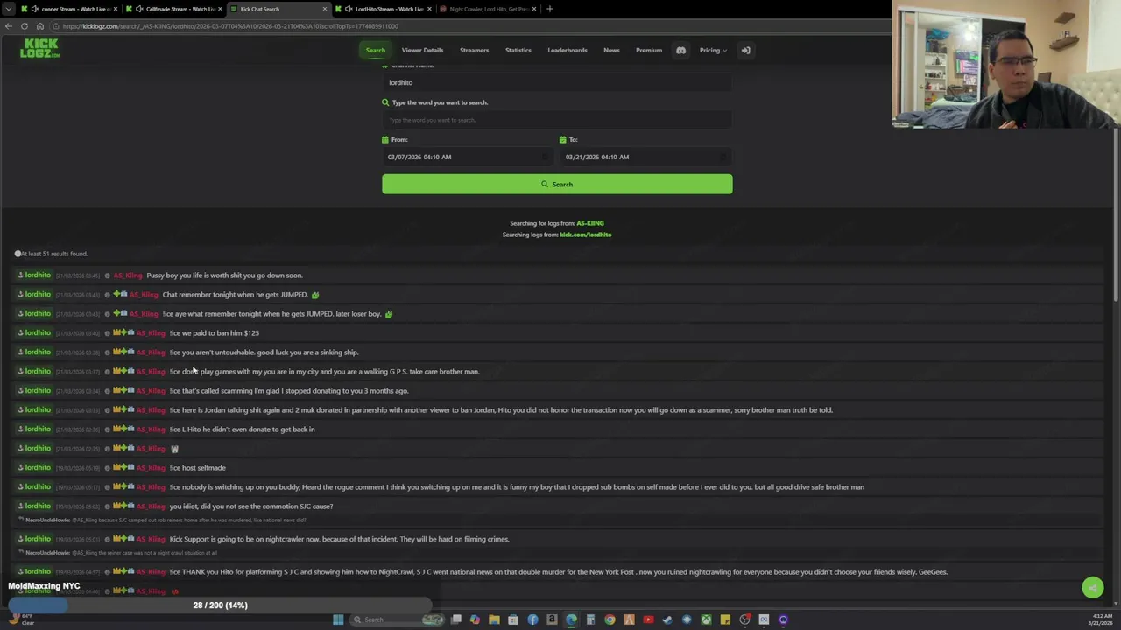Expand the Pricing dropdown
This screenshot has width=1121, height=630.
tap(713, 50)
